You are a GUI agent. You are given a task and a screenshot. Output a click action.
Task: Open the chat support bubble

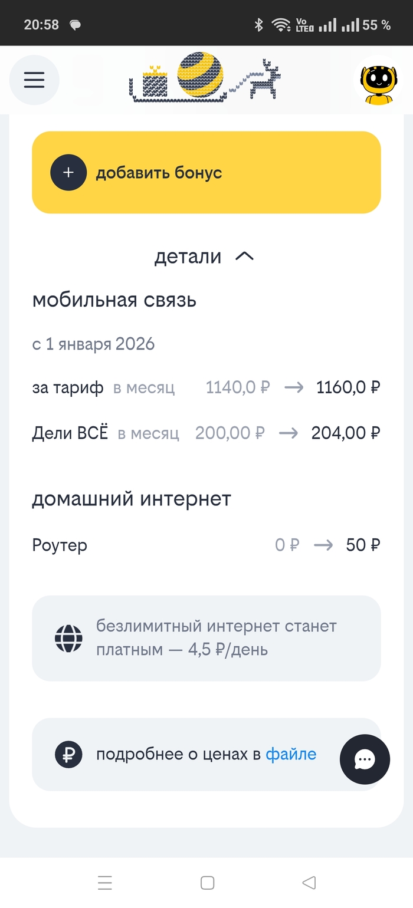tap(365, 759)
